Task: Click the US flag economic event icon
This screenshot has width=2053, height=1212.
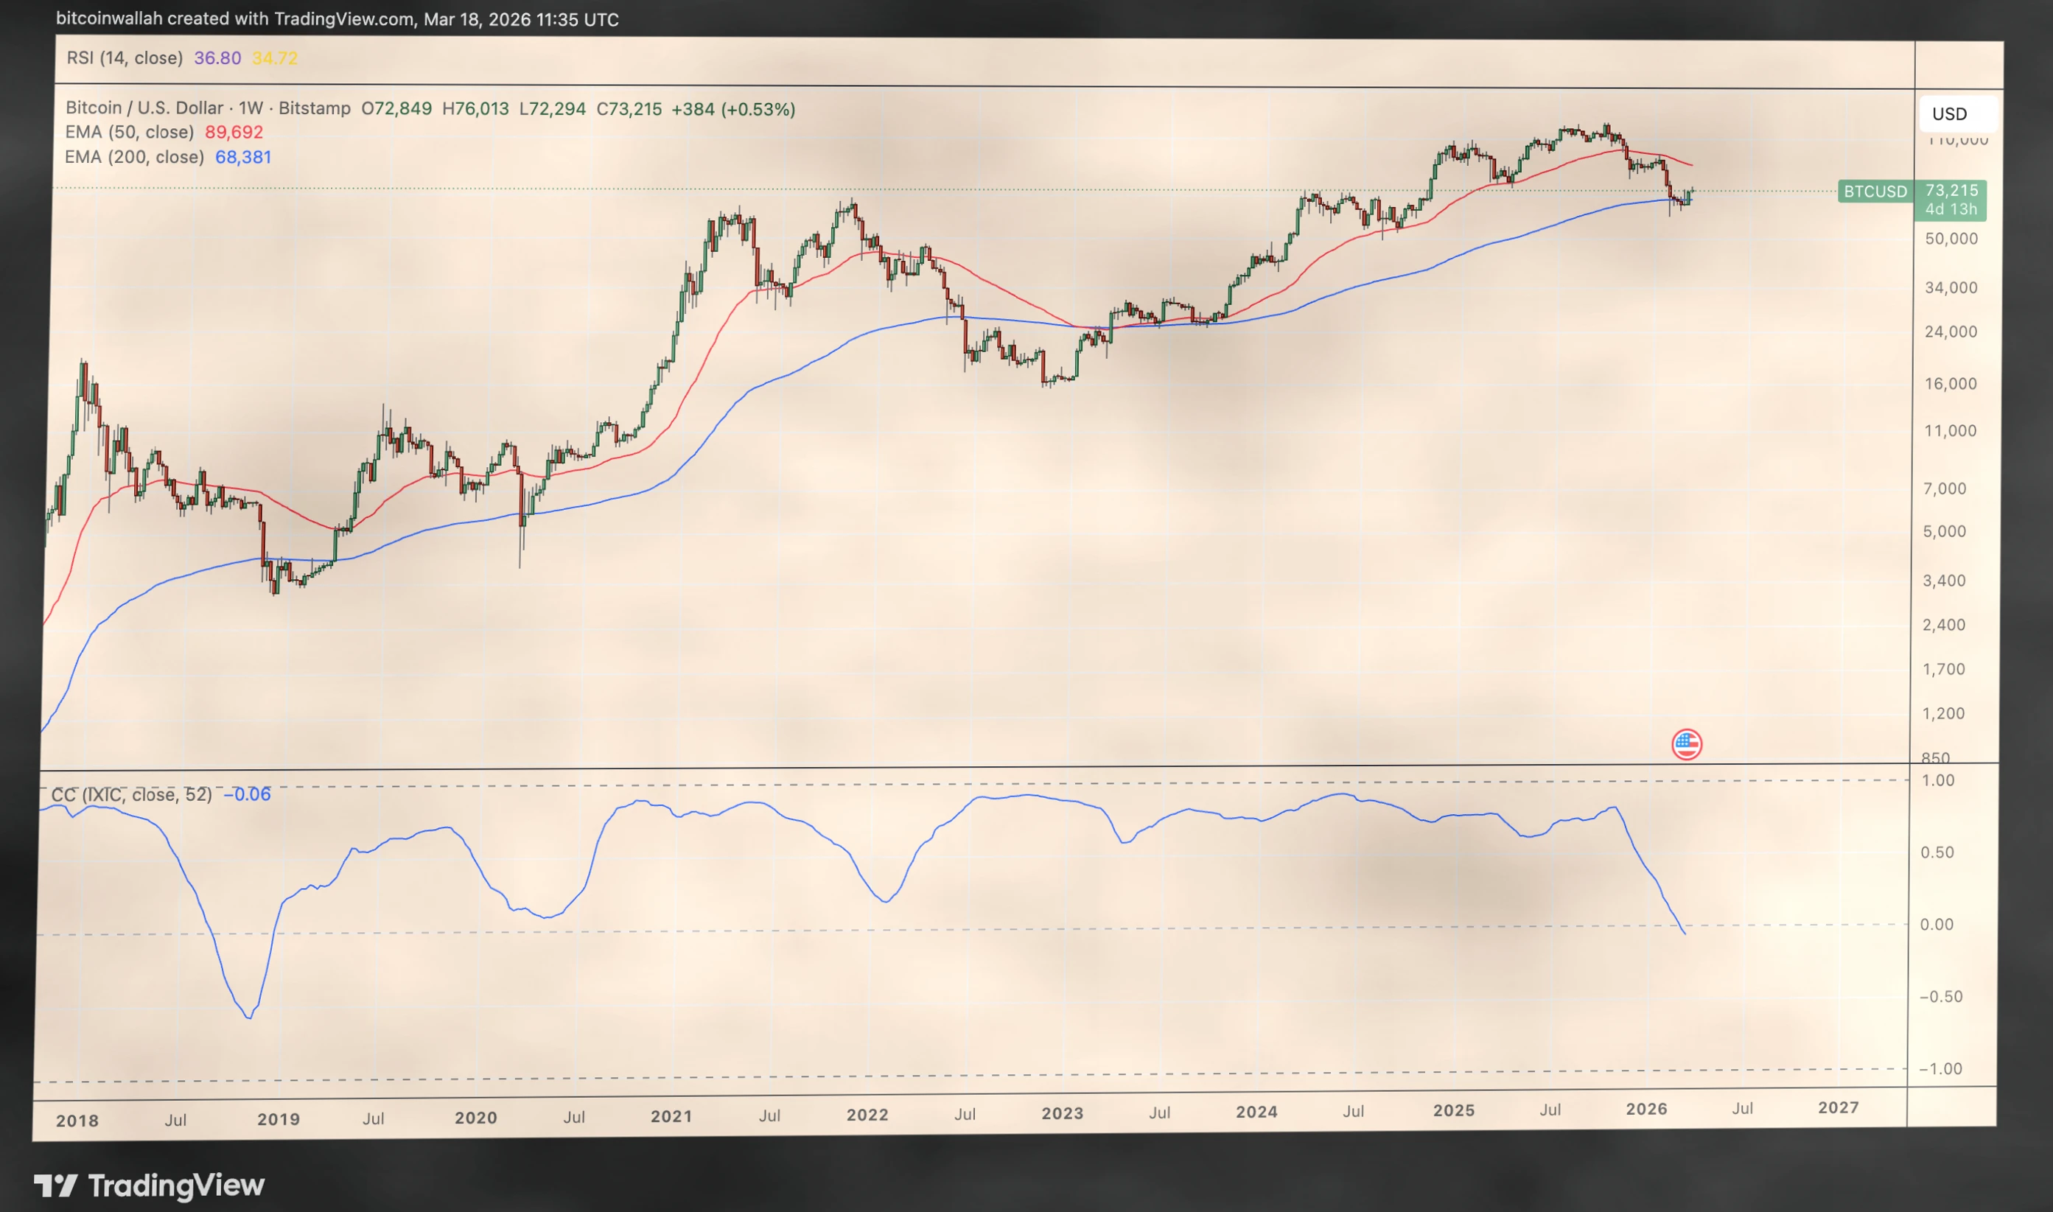Action: click(x=1686, y=744)
